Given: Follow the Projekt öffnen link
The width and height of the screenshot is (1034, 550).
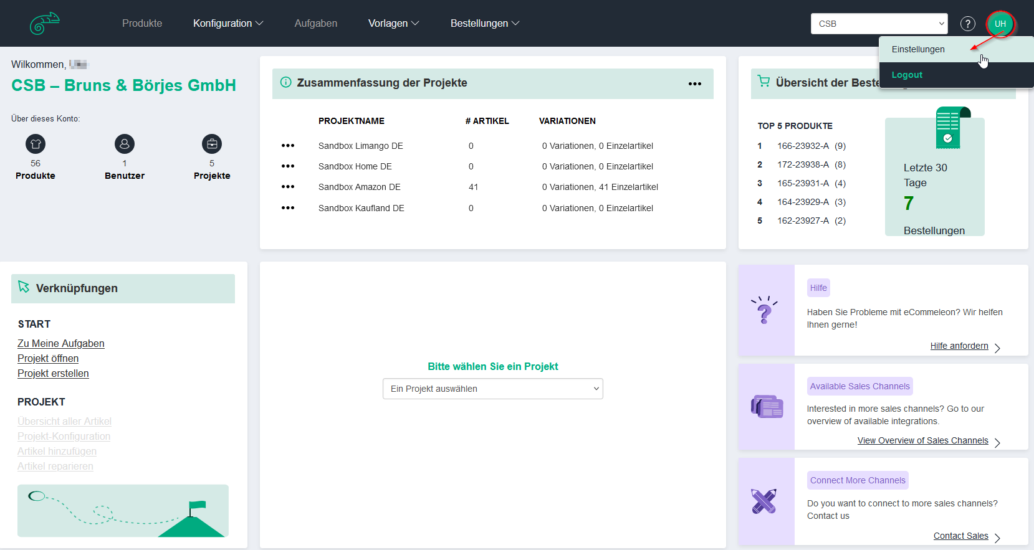Looking at the screenshot, I should (x=48, y=358).
